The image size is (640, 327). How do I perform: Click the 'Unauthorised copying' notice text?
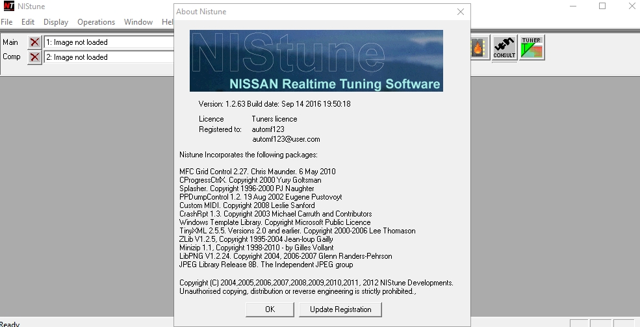298,291
